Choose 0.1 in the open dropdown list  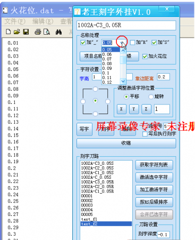pos(111,73)
